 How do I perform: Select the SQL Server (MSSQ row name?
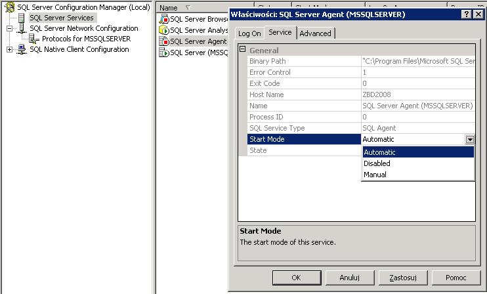point(199,52)
